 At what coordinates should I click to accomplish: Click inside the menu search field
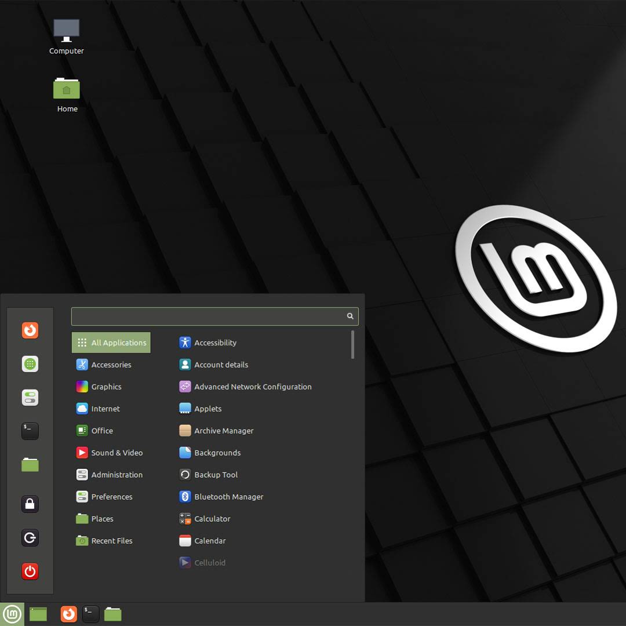(x=209, y=316)
